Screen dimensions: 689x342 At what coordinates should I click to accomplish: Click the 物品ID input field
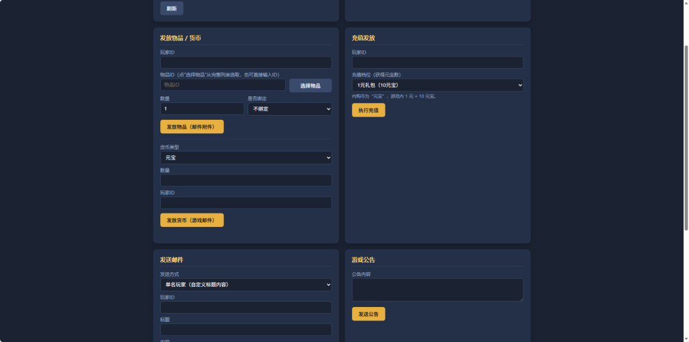pyautogui.click(x=223, y=85)
